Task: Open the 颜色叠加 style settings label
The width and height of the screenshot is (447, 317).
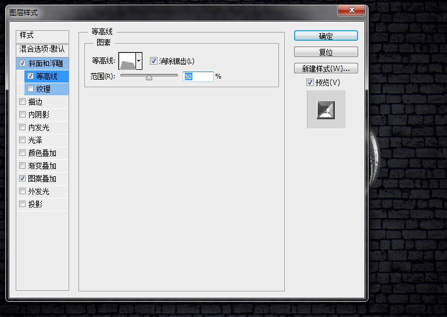Action: pos(42,153)
